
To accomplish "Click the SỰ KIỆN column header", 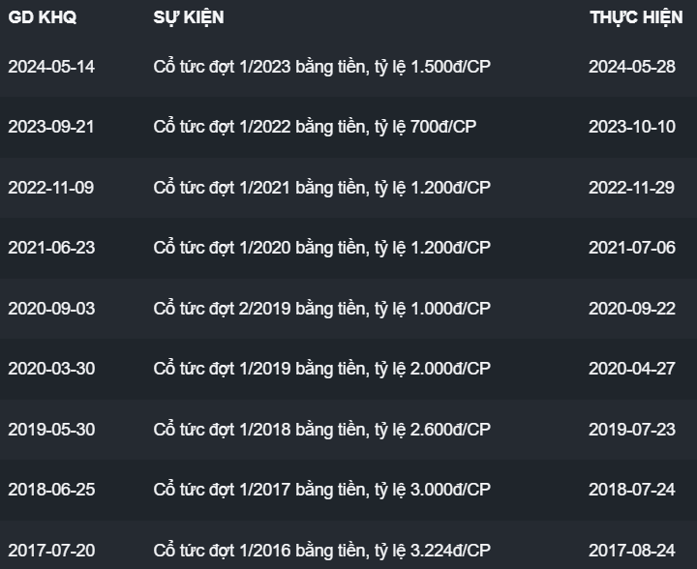I will point(188,18).
